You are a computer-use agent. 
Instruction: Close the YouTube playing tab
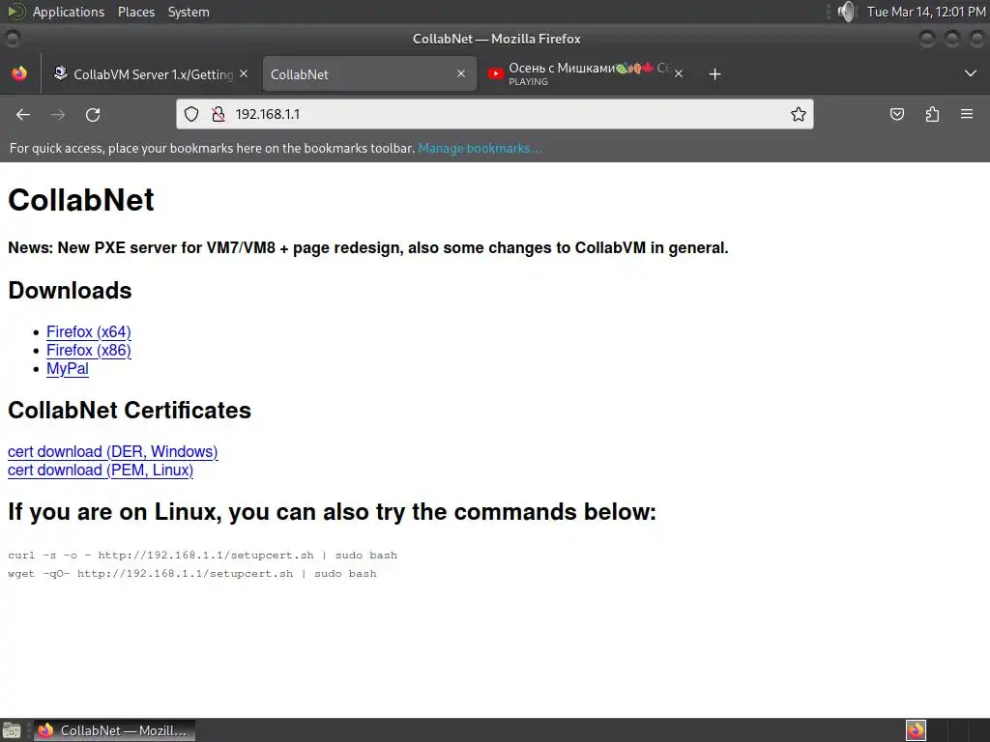(678, 73)
